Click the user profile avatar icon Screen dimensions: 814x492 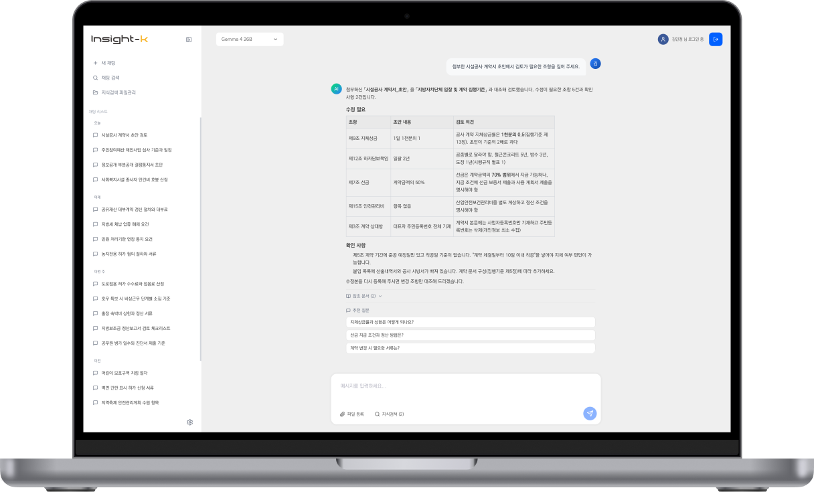click(x=663, y=39)
